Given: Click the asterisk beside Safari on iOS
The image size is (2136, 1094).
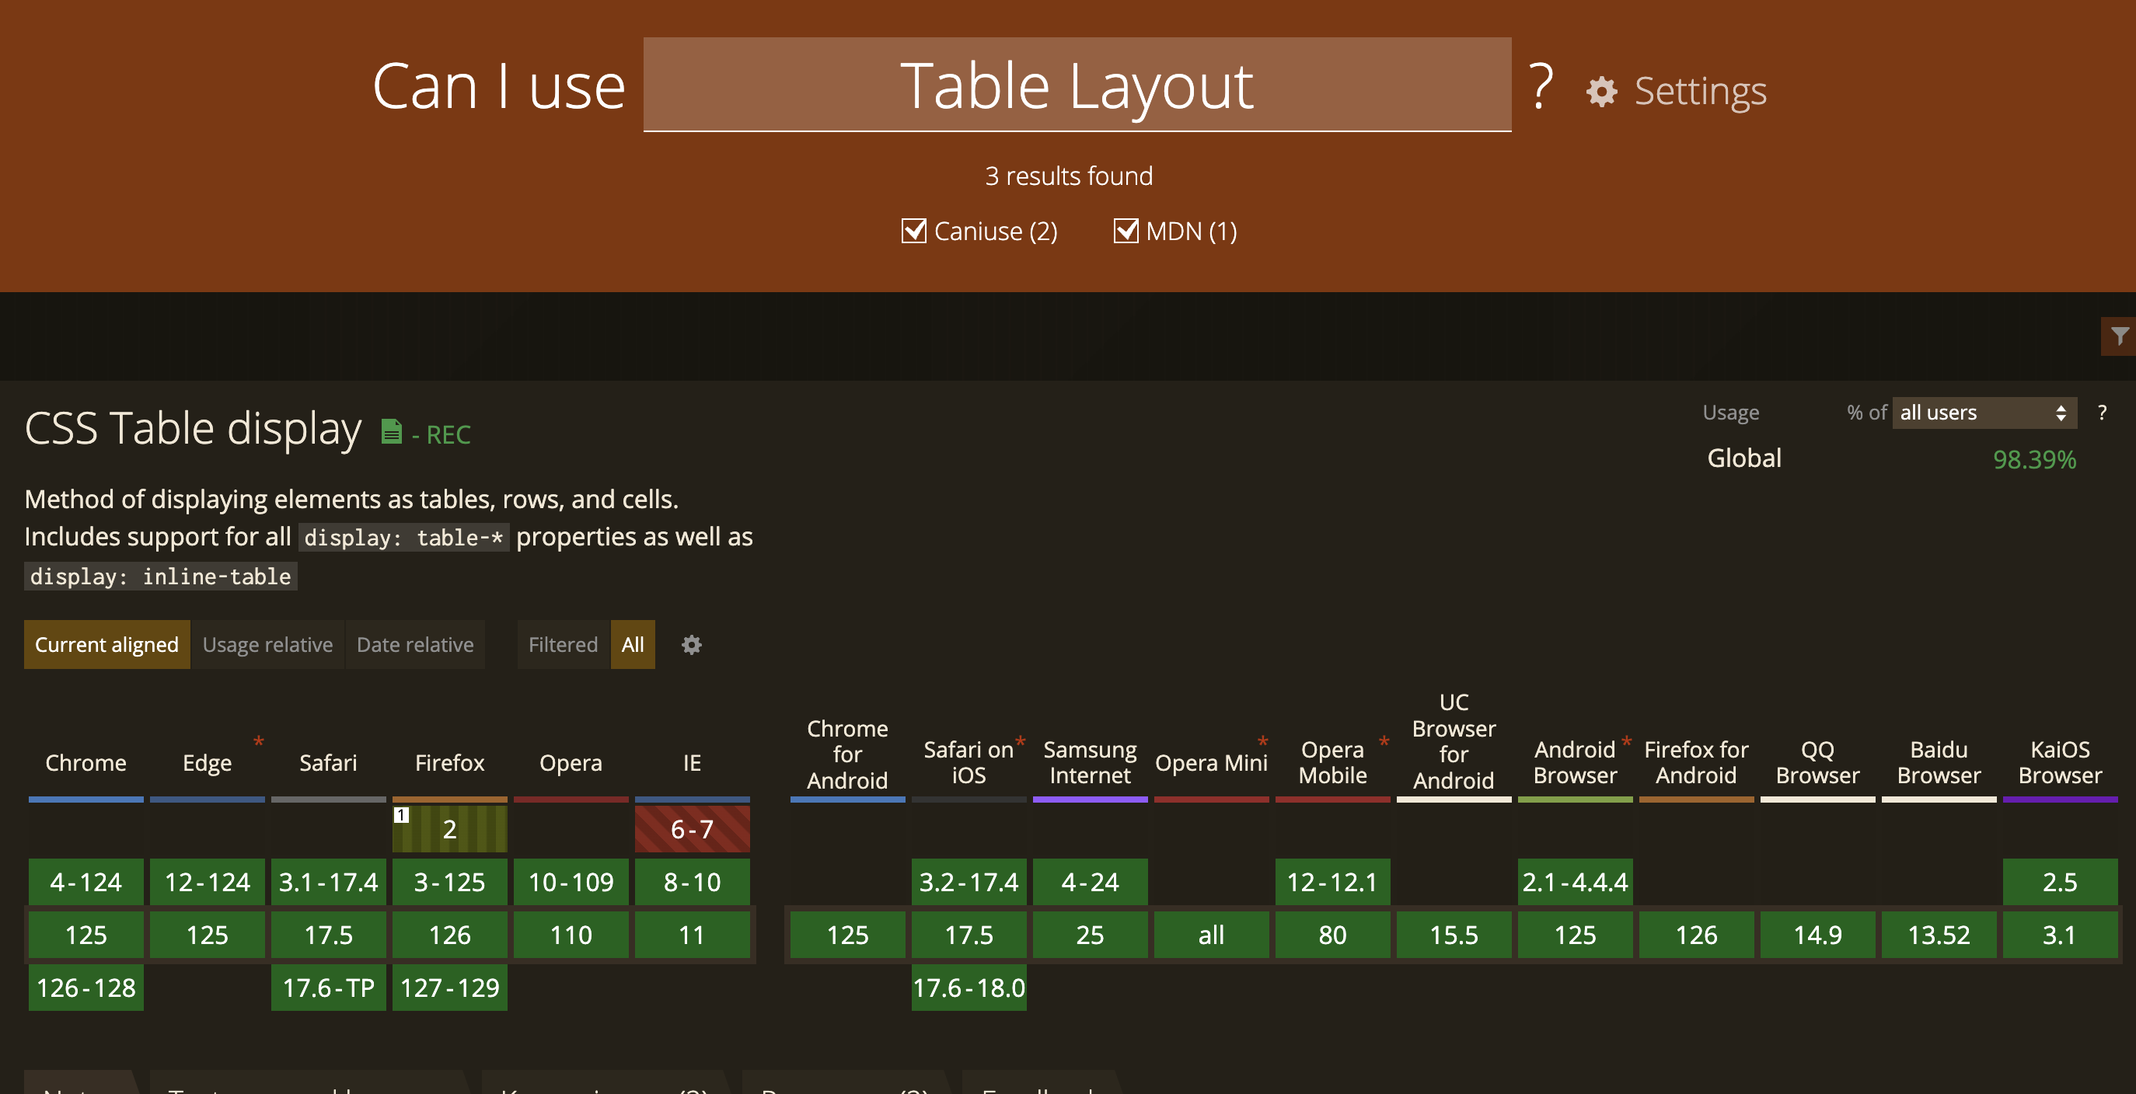Looking at the screenshot, I should point(1020,741).
